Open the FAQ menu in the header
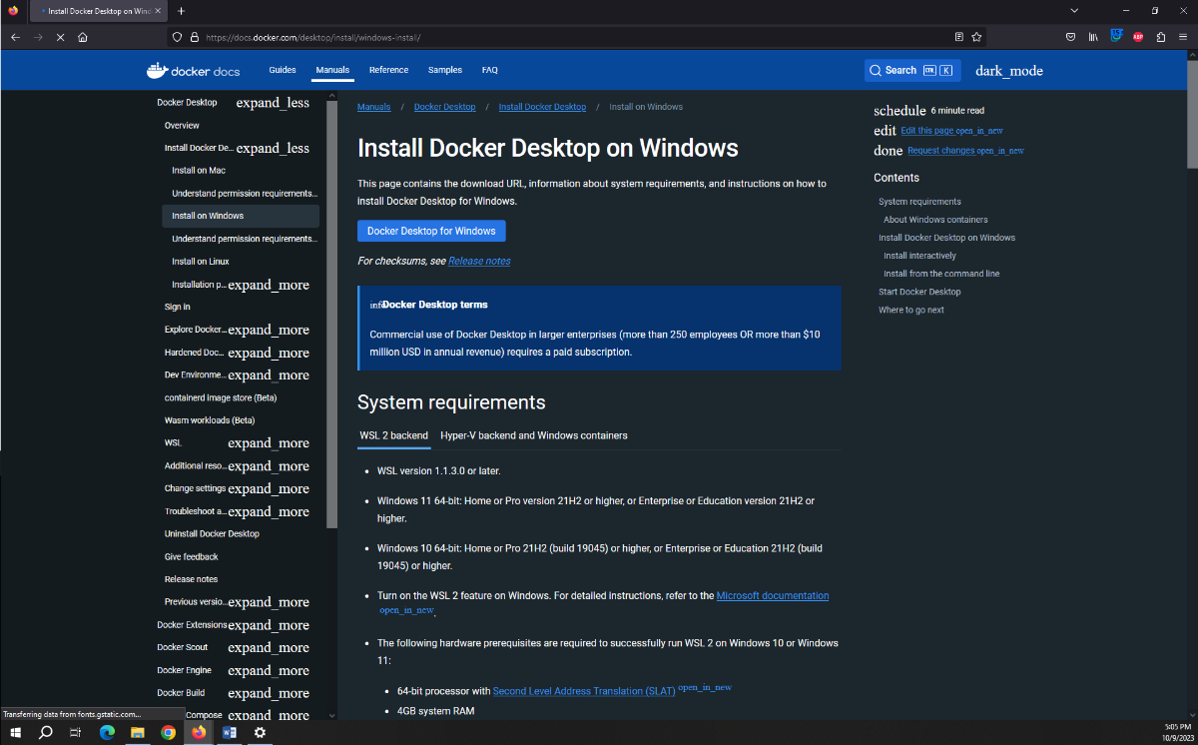 point(489,70)
